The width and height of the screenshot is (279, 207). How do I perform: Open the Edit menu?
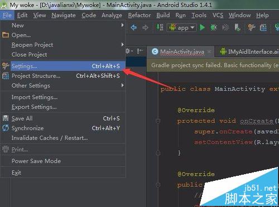click(22, 15)
